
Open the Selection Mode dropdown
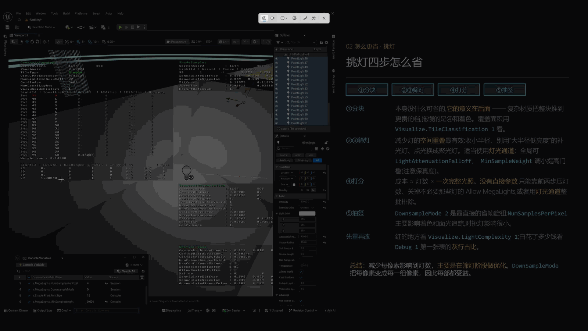[x=41, y=27]
